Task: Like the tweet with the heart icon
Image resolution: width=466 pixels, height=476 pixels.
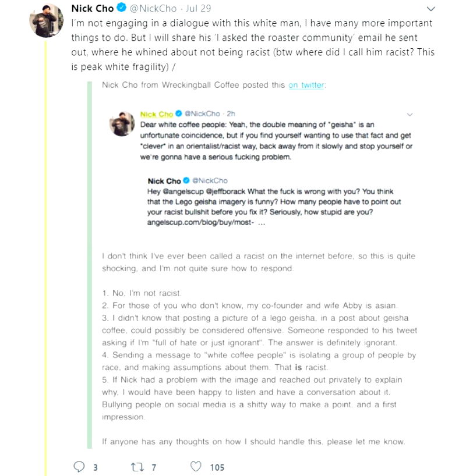Action: [x=196, y=467]
